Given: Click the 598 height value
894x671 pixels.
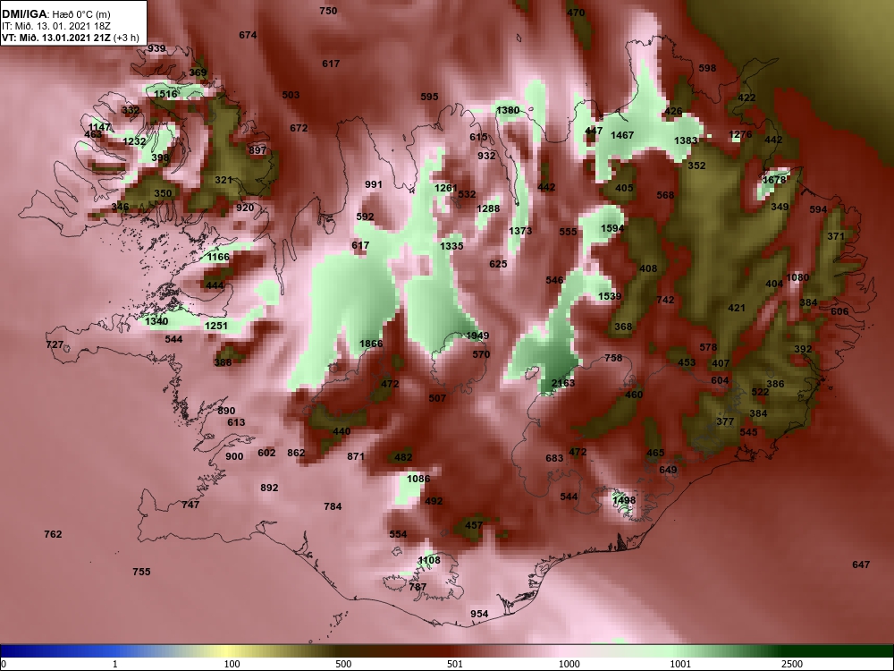Looking at the screenshot, I should 707,68.
